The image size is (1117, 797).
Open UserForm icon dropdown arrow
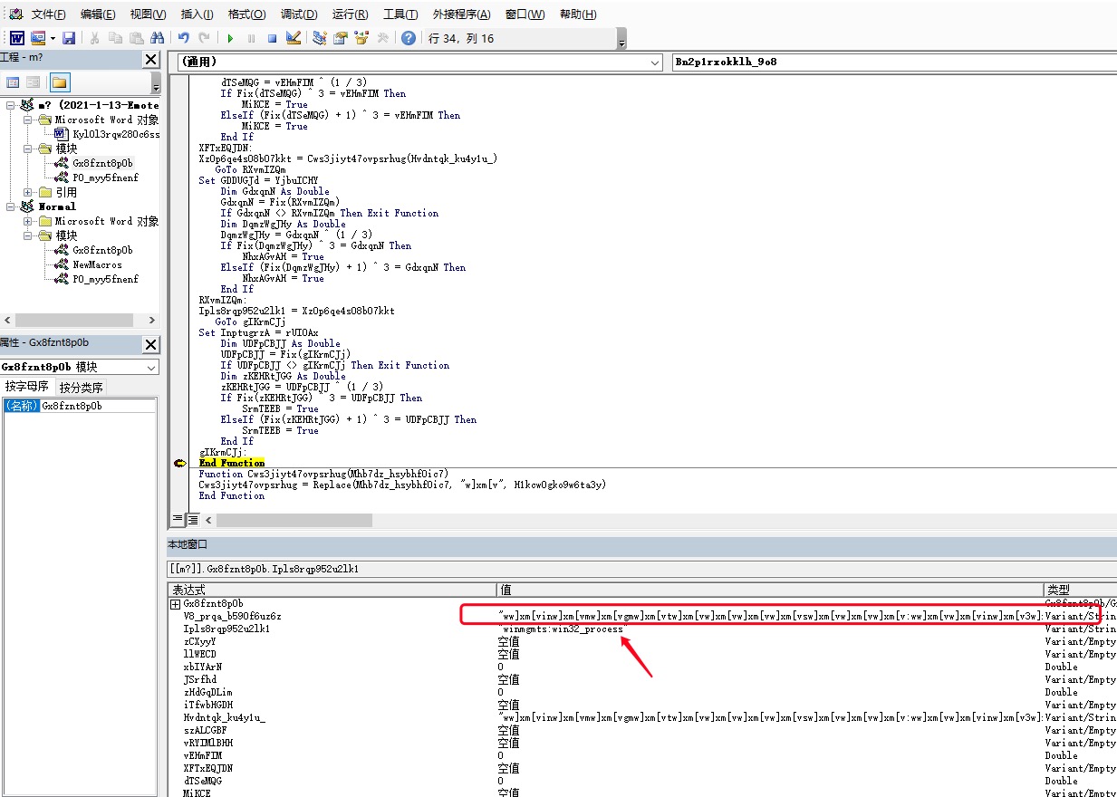coord(53,38)
